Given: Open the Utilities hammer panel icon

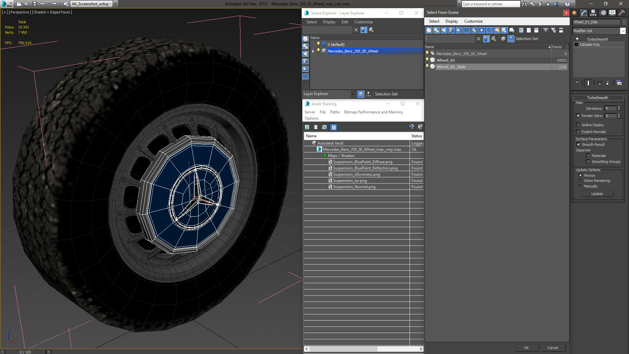Looking at the screenshot, I should 621,13.
